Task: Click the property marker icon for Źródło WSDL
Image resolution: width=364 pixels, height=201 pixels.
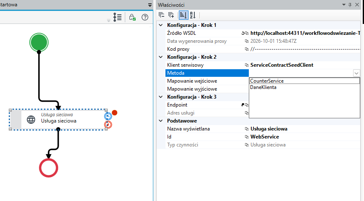Action: coord(247,33)
